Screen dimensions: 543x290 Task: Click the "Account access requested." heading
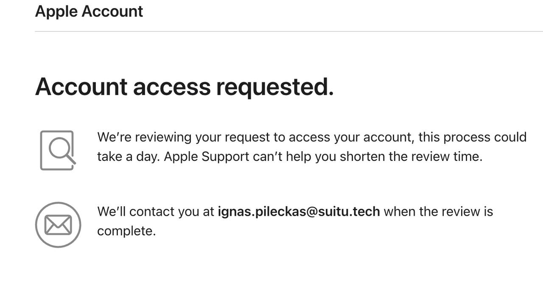(185, 87)
